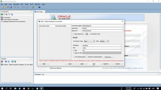Click the Clear button

tap(82, 64)
